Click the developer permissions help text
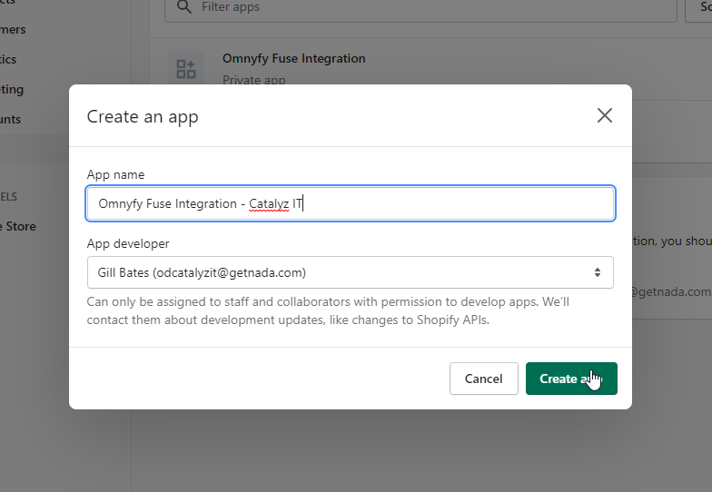 [328, 310]
